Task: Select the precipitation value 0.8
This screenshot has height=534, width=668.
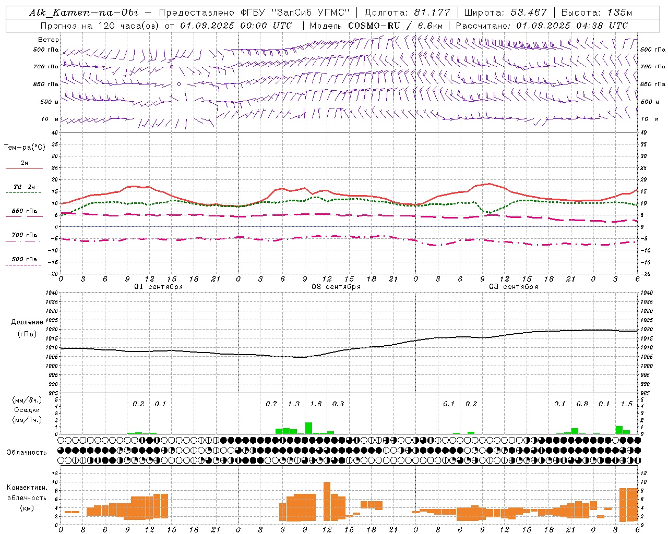Action: click(x=582, y=404)
